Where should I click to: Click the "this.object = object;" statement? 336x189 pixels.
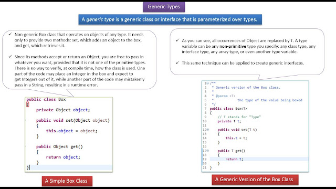coord(71,131)
